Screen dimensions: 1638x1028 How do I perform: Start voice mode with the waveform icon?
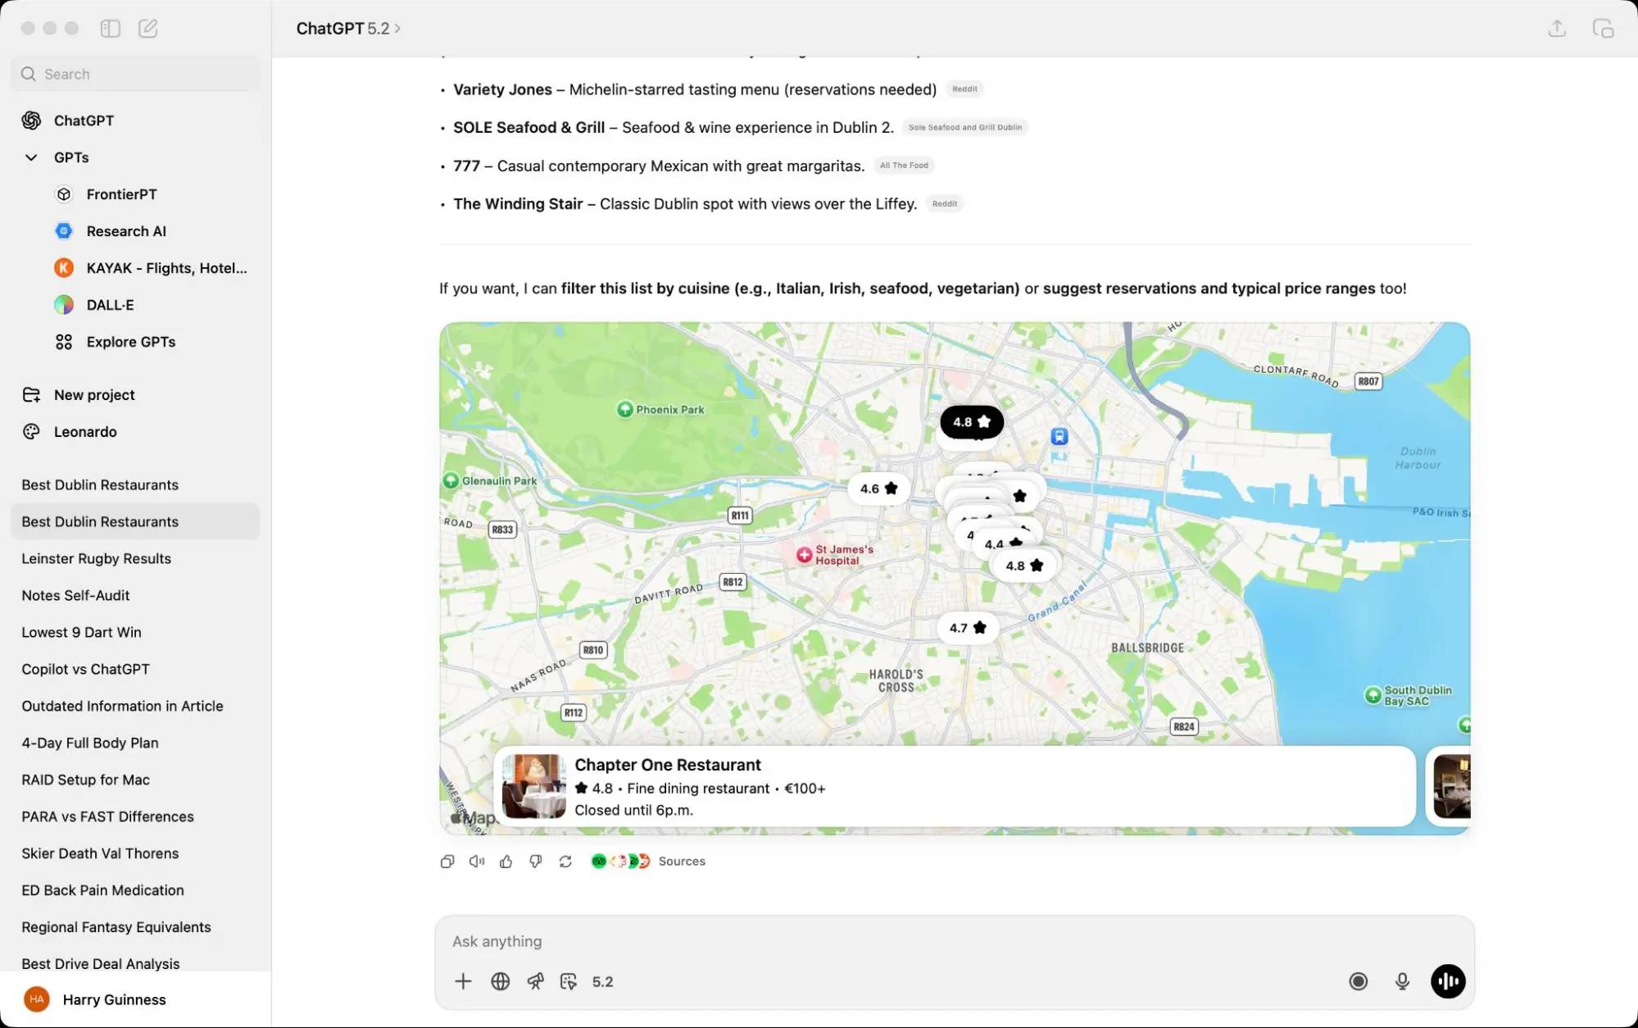(x=1448, y=981)
